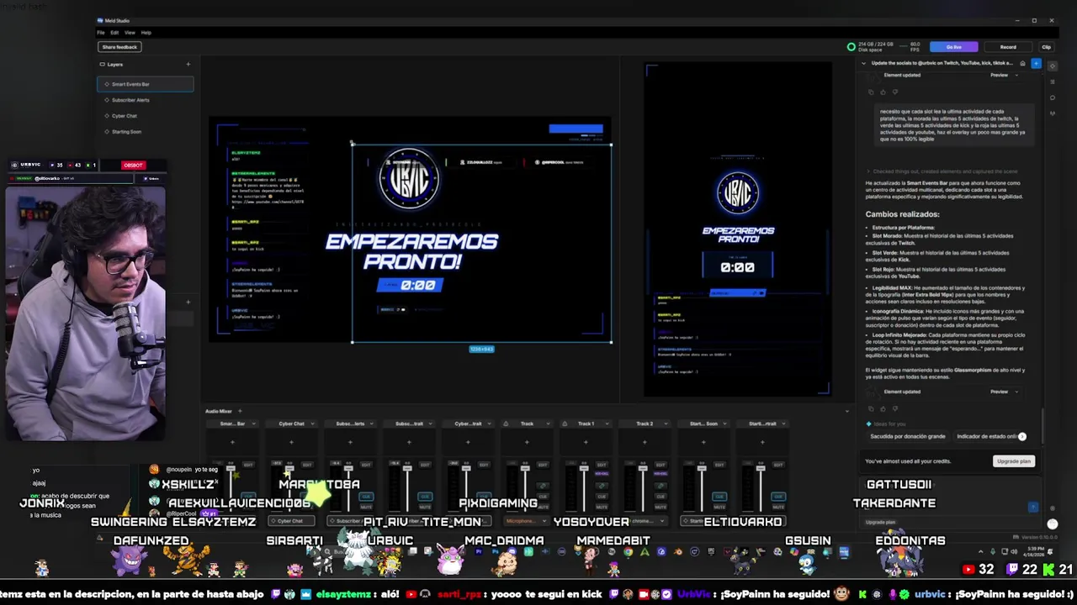Select the Subscriber Alerts layer
The image size is (1077, 605).
pyautogui.click(x=145, y=100)
